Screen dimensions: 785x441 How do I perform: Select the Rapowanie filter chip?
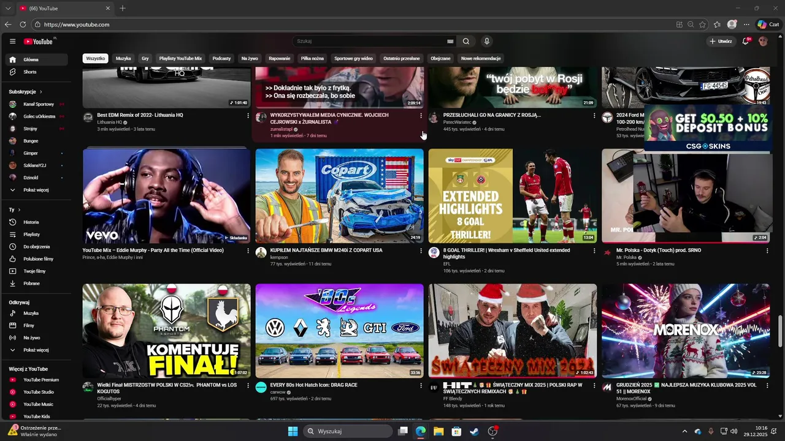tap(280, 58)
